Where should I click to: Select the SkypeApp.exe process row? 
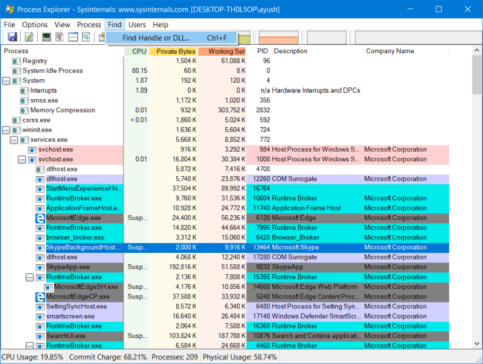click(65, 267)
